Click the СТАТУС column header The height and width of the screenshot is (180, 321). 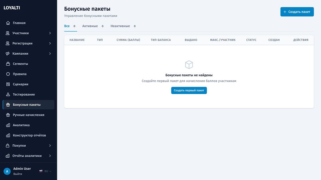pos(251,40)
